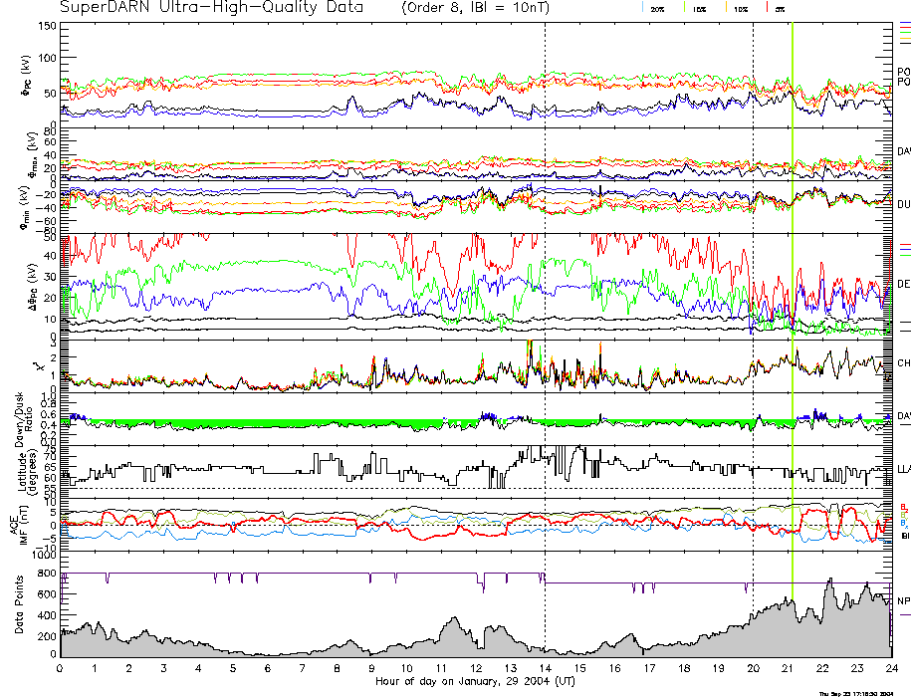Click hour 12 tick on the x-axis
Screen dimensions: 911x697
[476, 668]
